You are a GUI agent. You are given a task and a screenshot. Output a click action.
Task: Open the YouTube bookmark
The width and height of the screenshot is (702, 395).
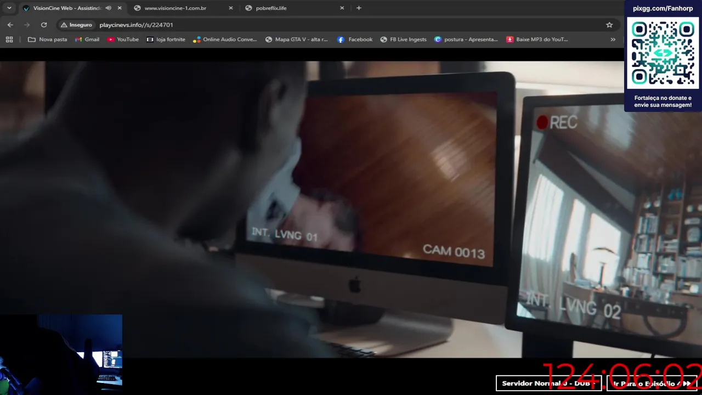(123, 39)
